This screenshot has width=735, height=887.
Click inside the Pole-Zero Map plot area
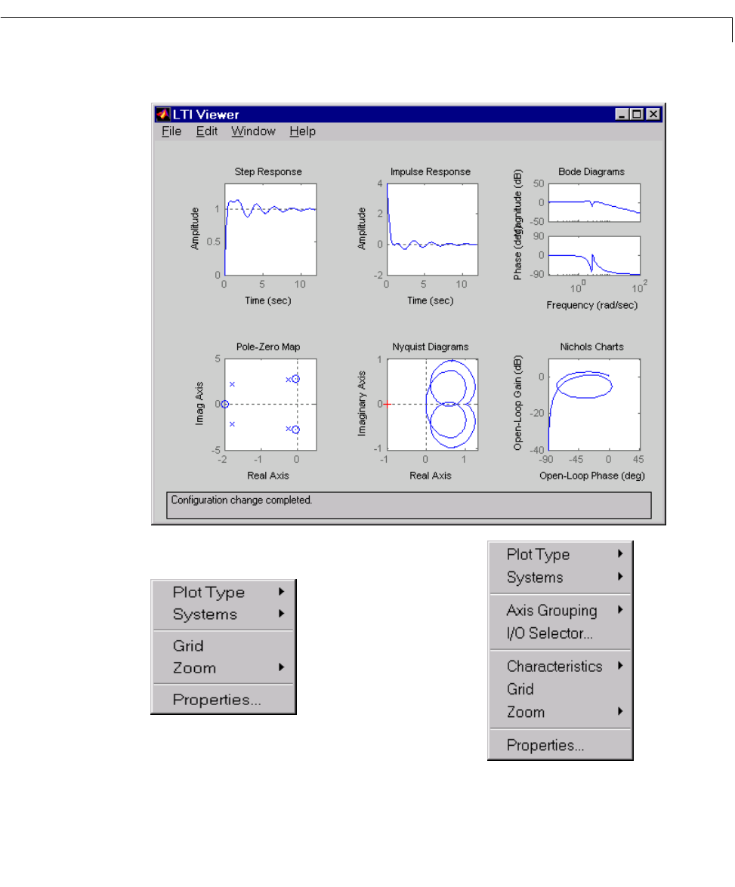tap(270, 405)
